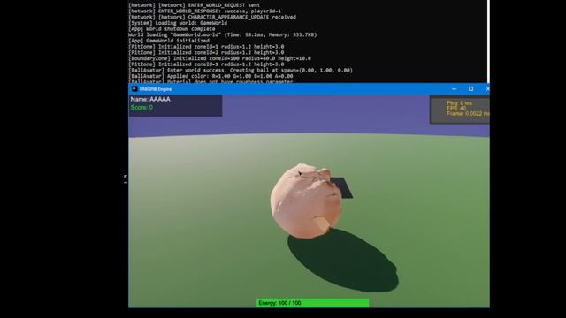Minimize the UNIGINE Engine window
The height and width of the screenshot is (318, 566).
coord(454,88)
